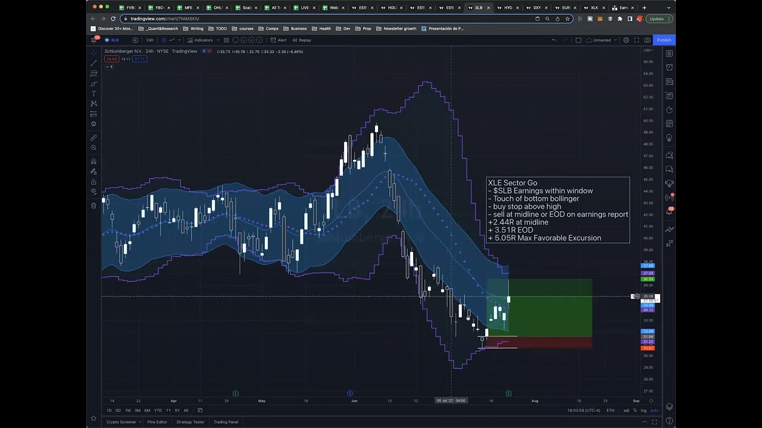The image size is (762, 428).
Task: Activate the zoom in tool
Action: (93, 147)
